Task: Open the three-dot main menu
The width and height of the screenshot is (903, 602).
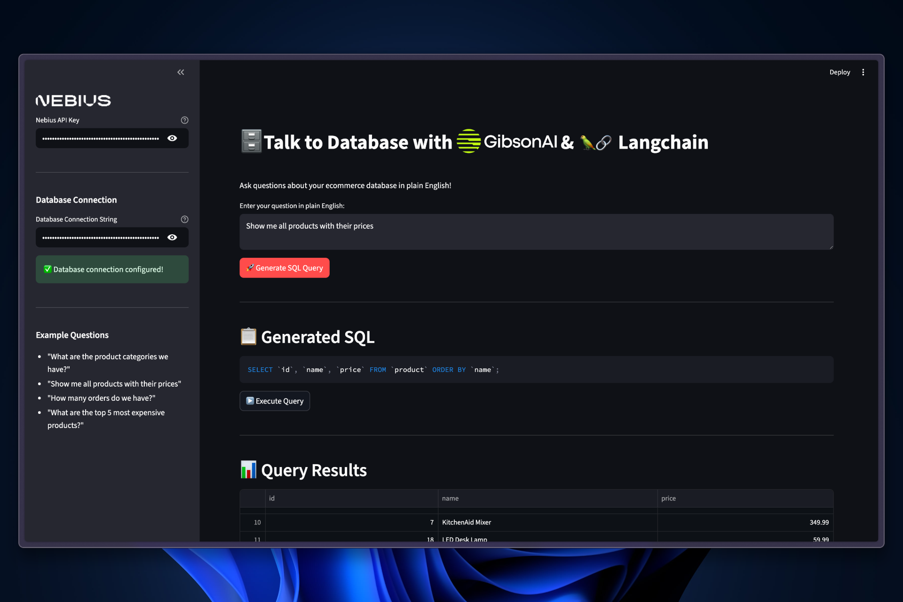Action: click(x=863, y=72)
